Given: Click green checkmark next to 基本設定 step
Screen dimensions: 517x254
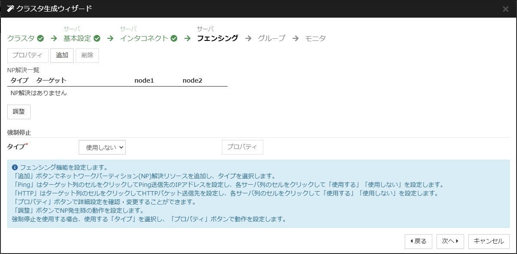Looking at the screenshot, I should (97, 38).
